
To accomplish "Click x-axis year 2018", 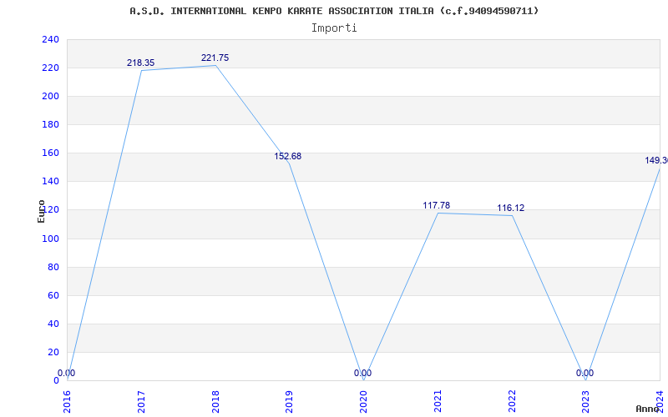I will pyautogui.click(x=215, y=401).
